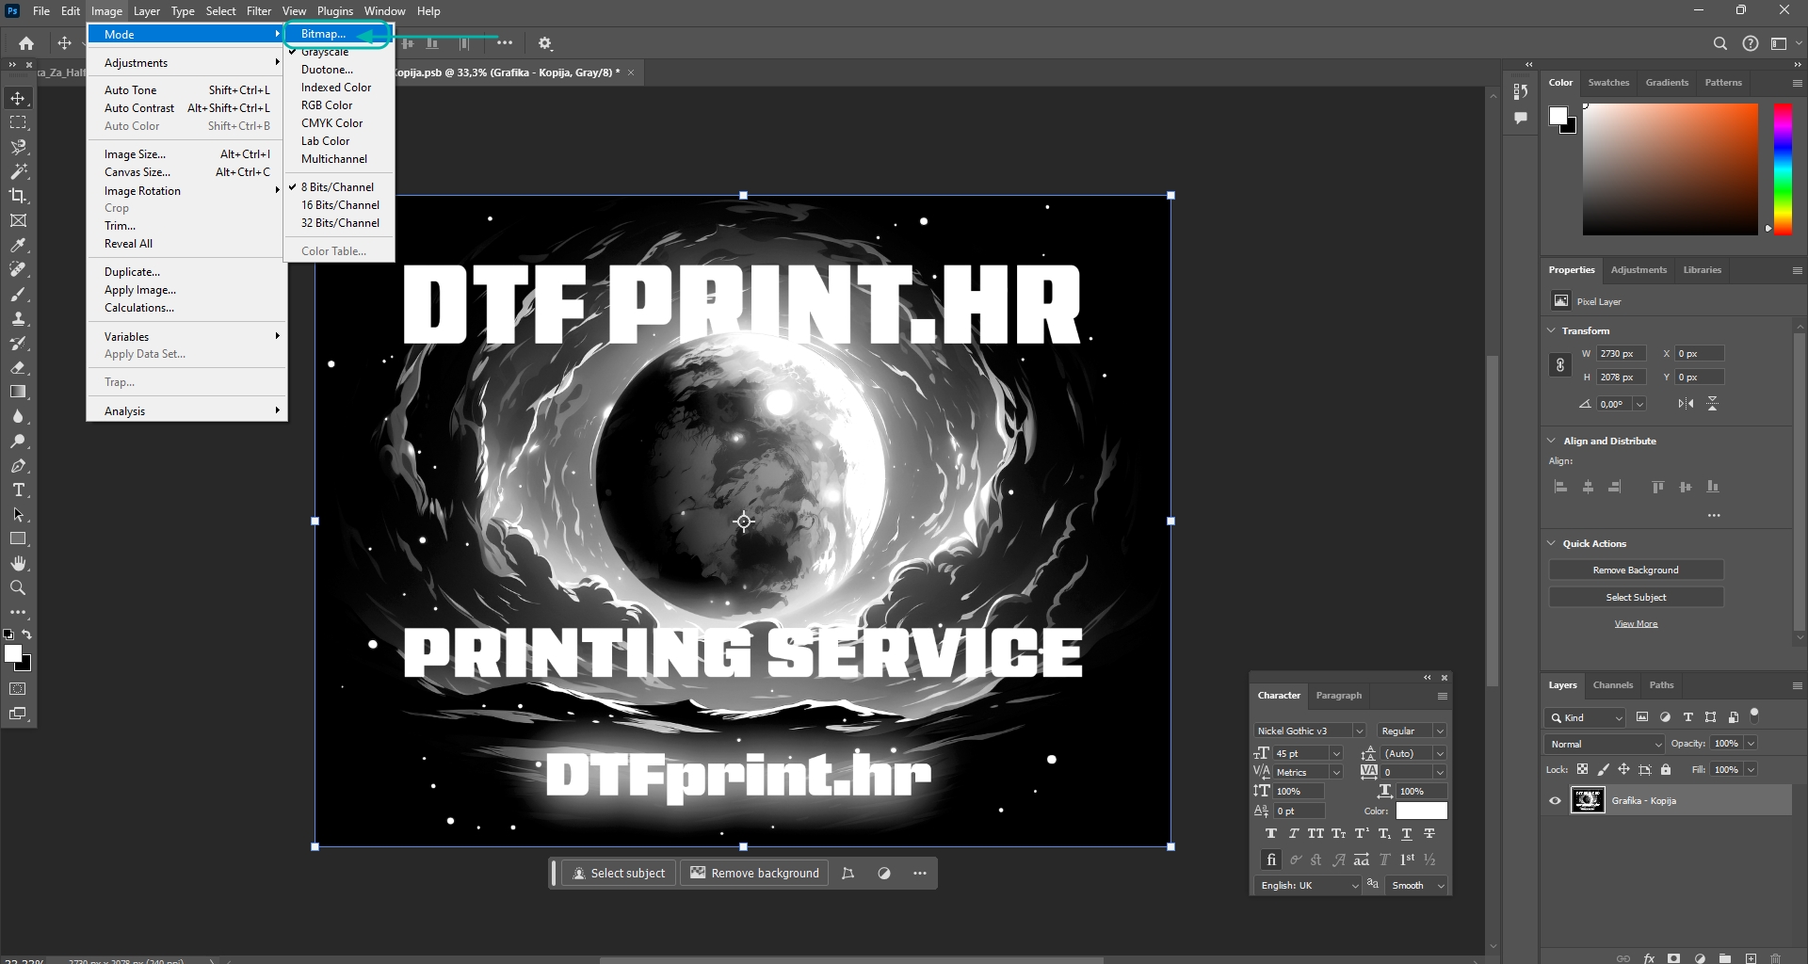Viewport: 1808px width, 964px height.
Task: Open the language dropdown English: UK
Action: click(1309, 886)
